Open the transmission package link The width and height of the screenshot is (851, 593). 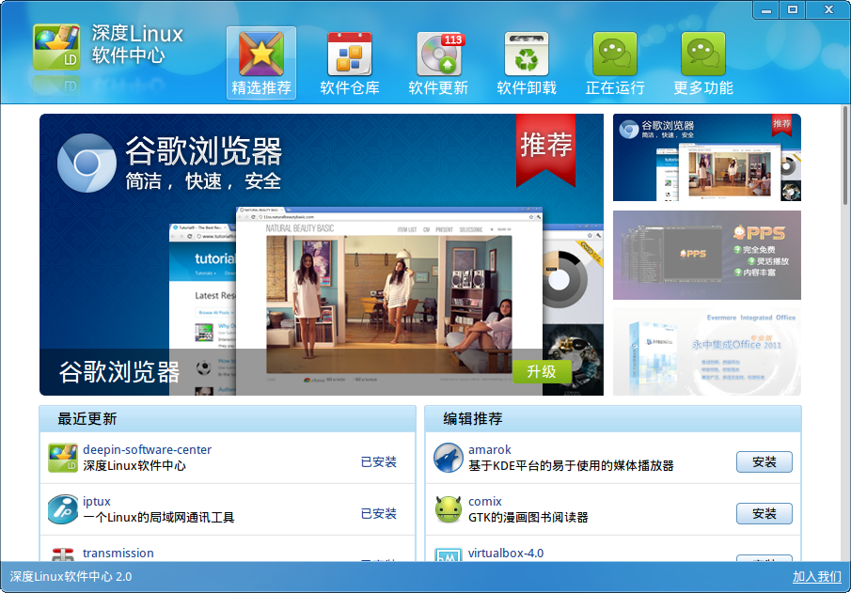point(118,553)
